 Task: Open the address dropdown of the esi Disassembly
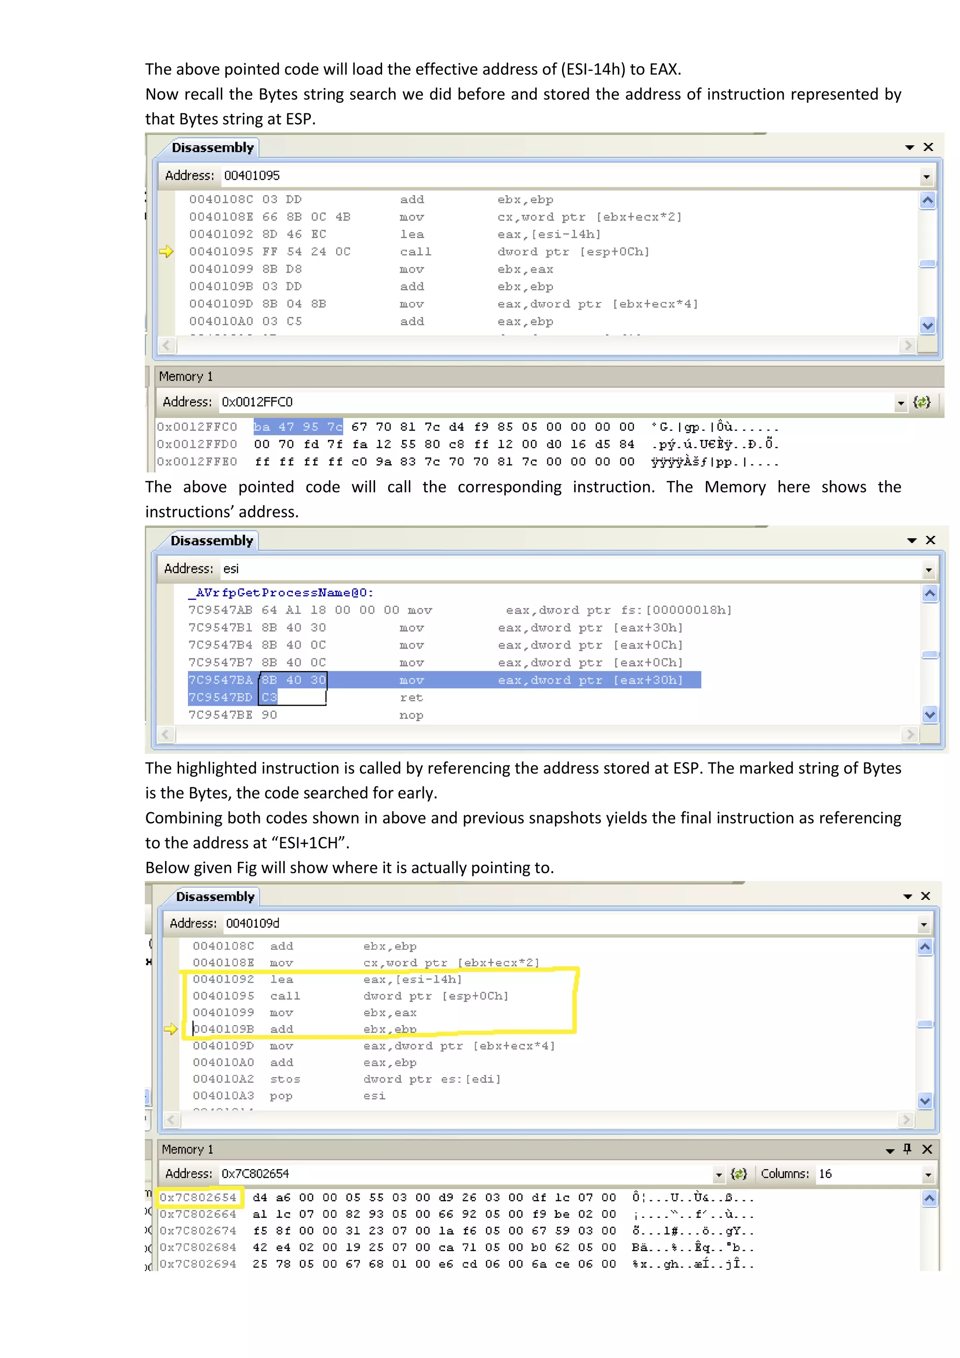929,570
